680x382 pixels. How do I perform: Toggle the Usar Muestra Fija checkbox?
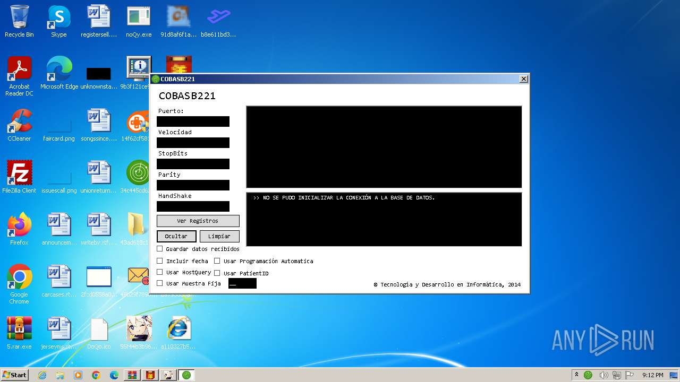tap(160, 283)
